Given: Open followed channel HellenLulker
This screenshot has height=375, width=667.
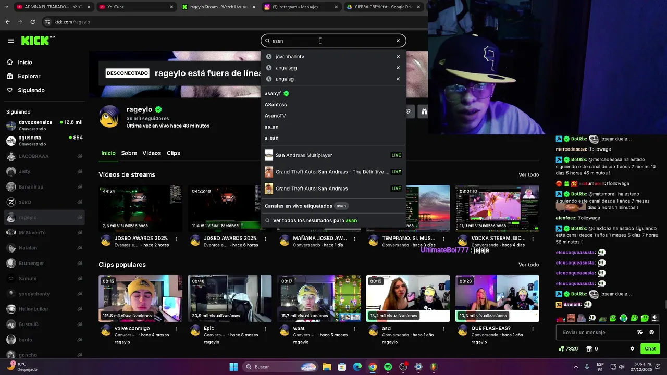Looking at the screenshot, I should pyautogui.click(x=44, y=309).
